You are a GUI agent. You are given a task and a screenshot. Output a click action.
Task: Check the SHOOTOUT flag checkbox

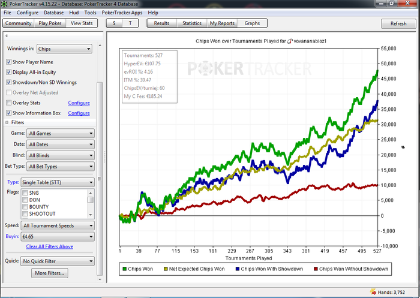pos(25,213)
